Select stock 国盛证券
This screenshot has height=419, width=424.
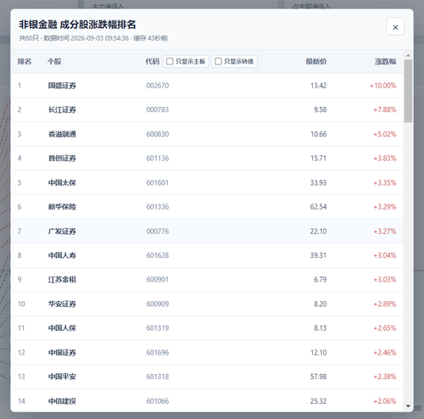pos(62,86)
